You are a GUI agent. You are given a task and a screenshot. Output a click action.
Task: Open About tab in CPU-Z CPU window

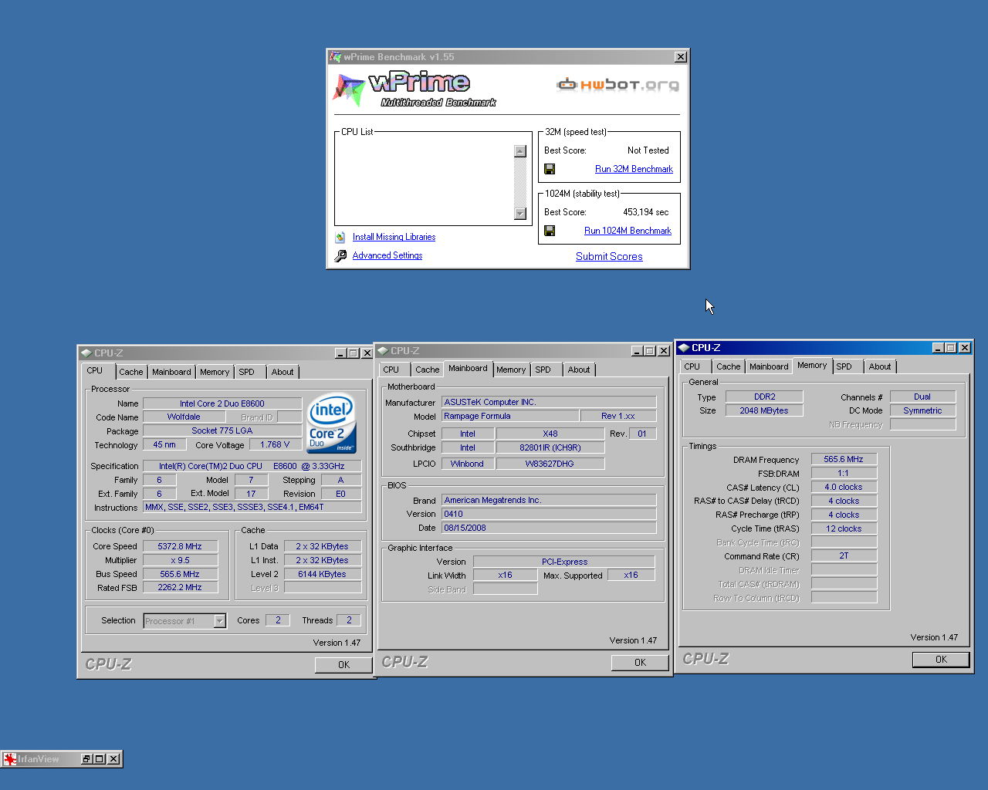(283, 372)
